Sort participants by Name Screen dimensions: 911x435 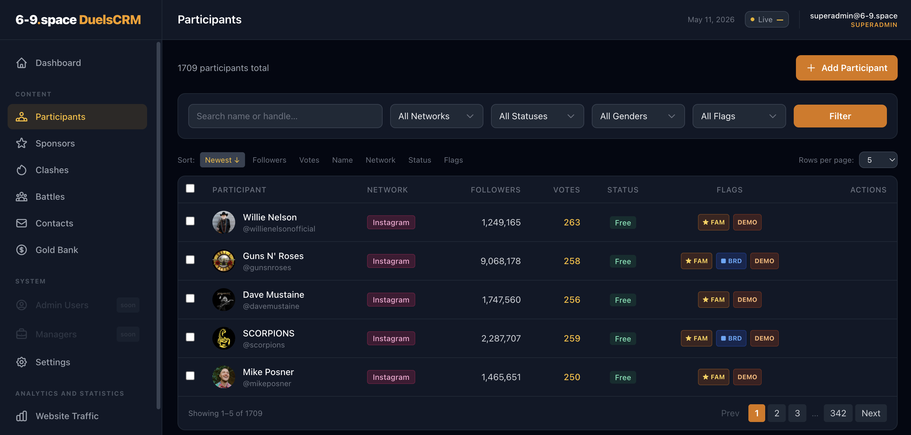[342, 160]
